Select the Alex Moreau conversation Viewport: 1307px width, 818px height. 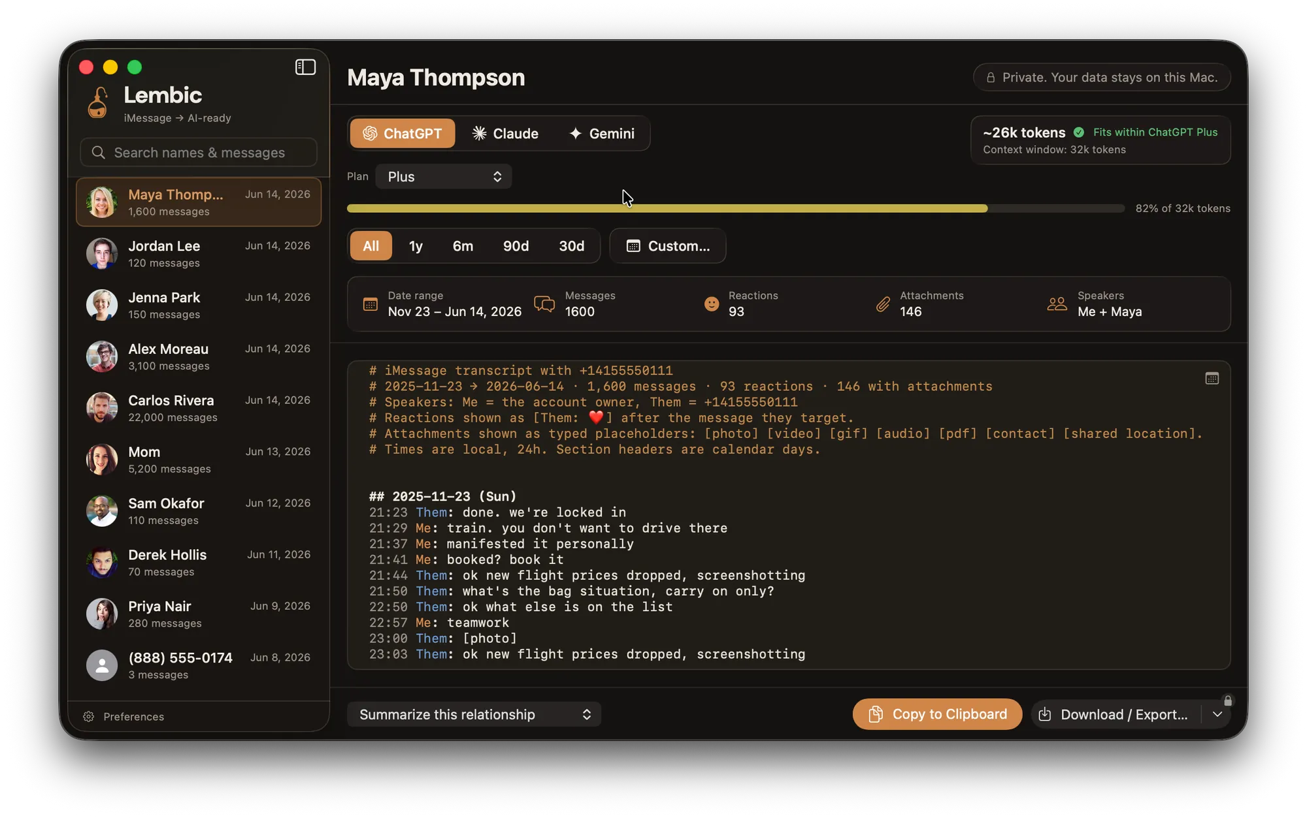point(199,356)
